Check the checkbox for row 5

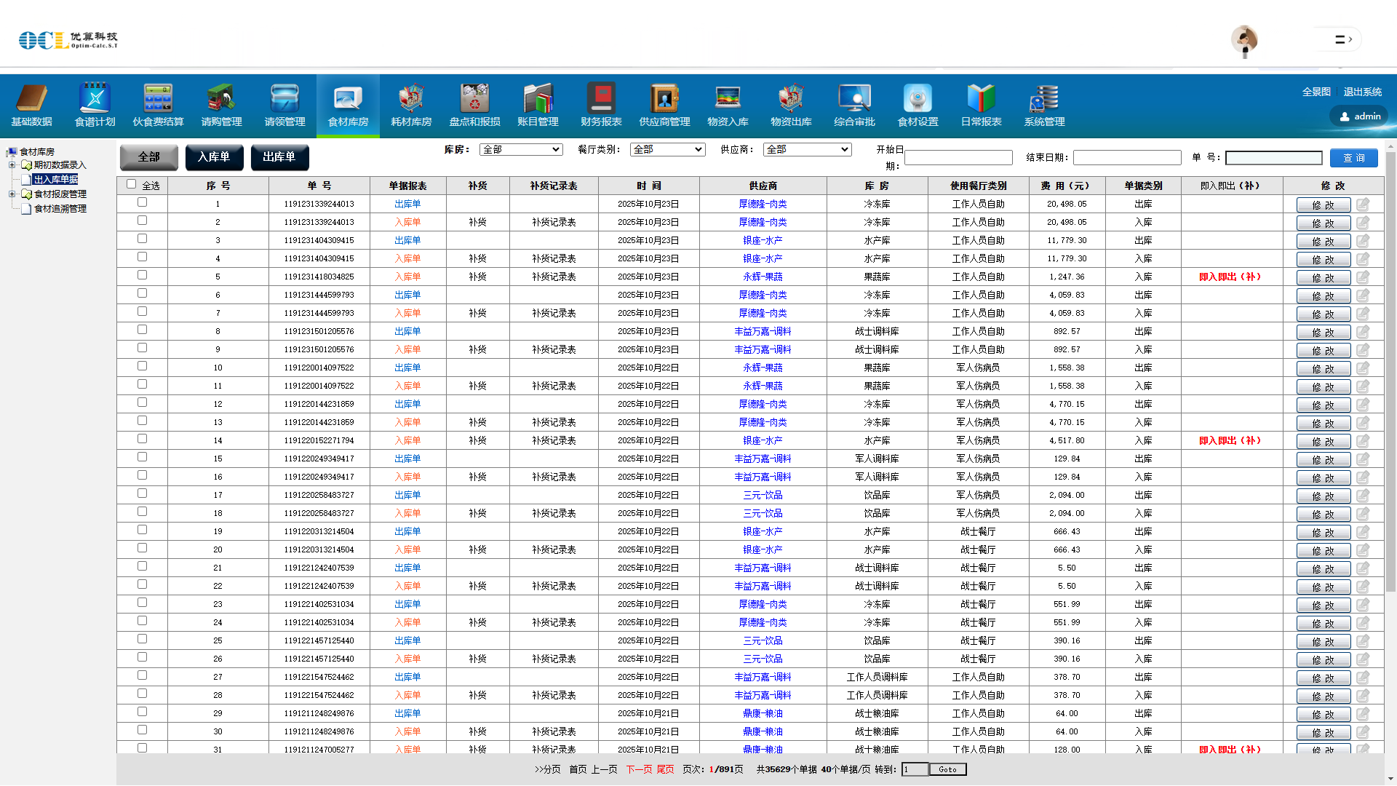pyautogui.click(x=142, y=275)
